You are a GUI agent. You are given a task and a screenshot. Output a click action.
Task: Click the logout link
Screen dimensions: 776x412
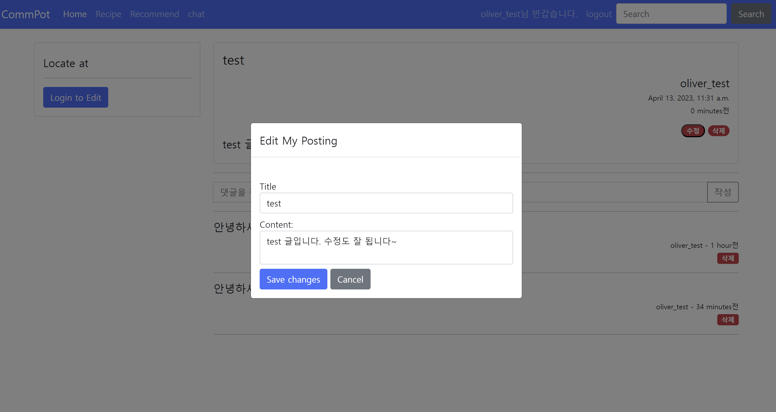tap(598, 14)
